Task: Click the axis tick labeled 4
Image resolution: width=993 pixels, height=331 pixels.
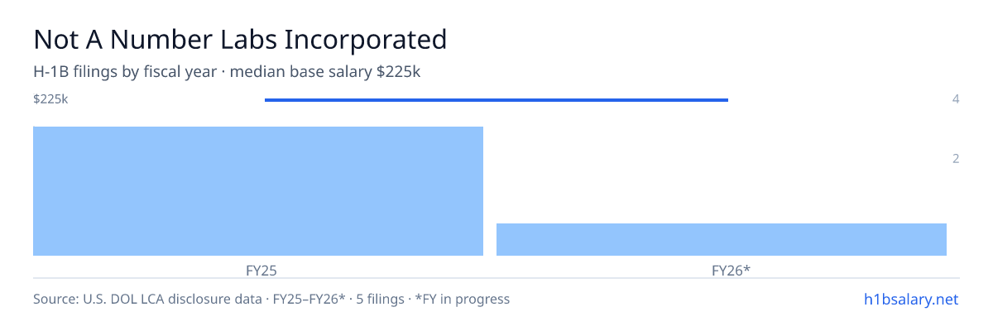Action: pyautogui.click(x=956, y=99)
